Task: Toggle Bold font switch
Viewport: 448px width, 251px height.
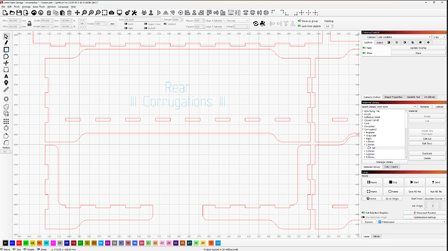Action: coord(126,24)
